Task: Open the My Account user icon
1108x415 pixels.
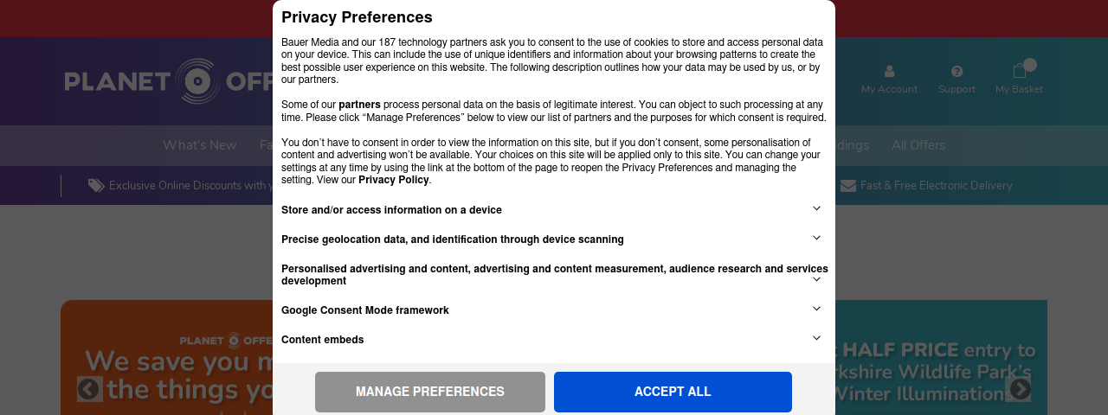Action: tap(889, 72)
